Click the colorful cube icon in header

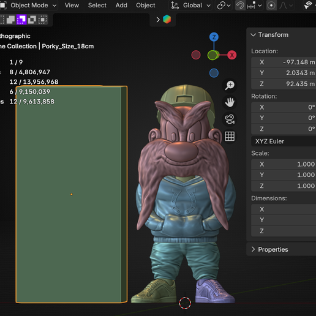click(167, 20)
